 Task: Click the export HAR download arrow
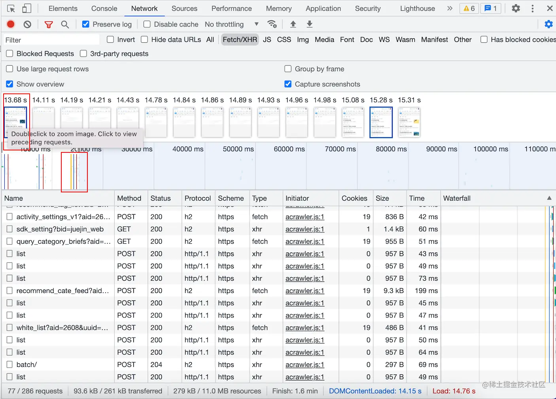[x=310, y=24]
